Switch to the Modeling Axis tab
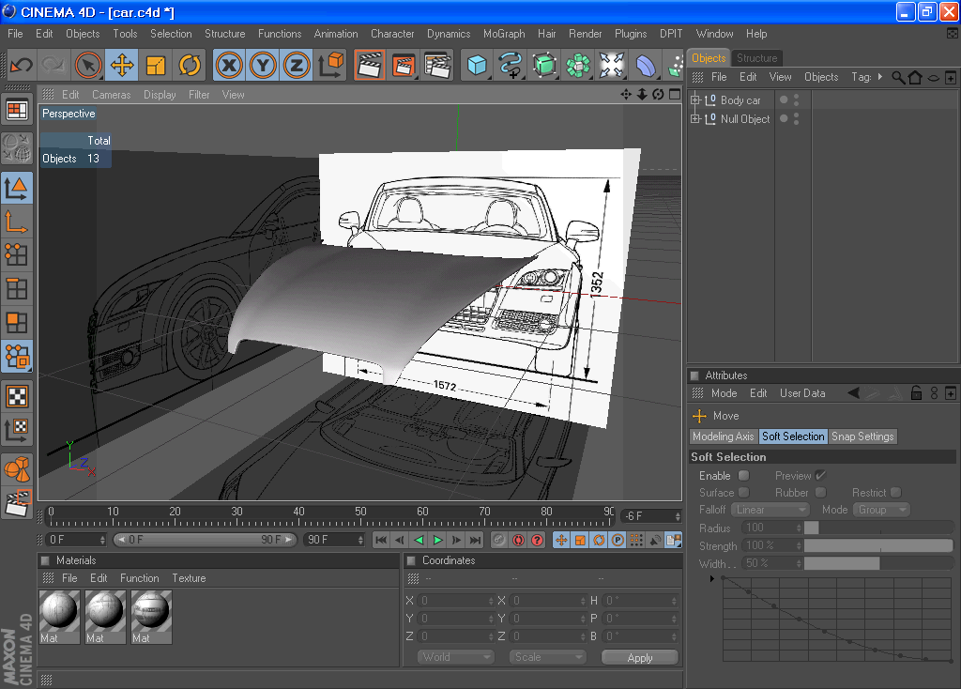 click(x=724, y=436)
